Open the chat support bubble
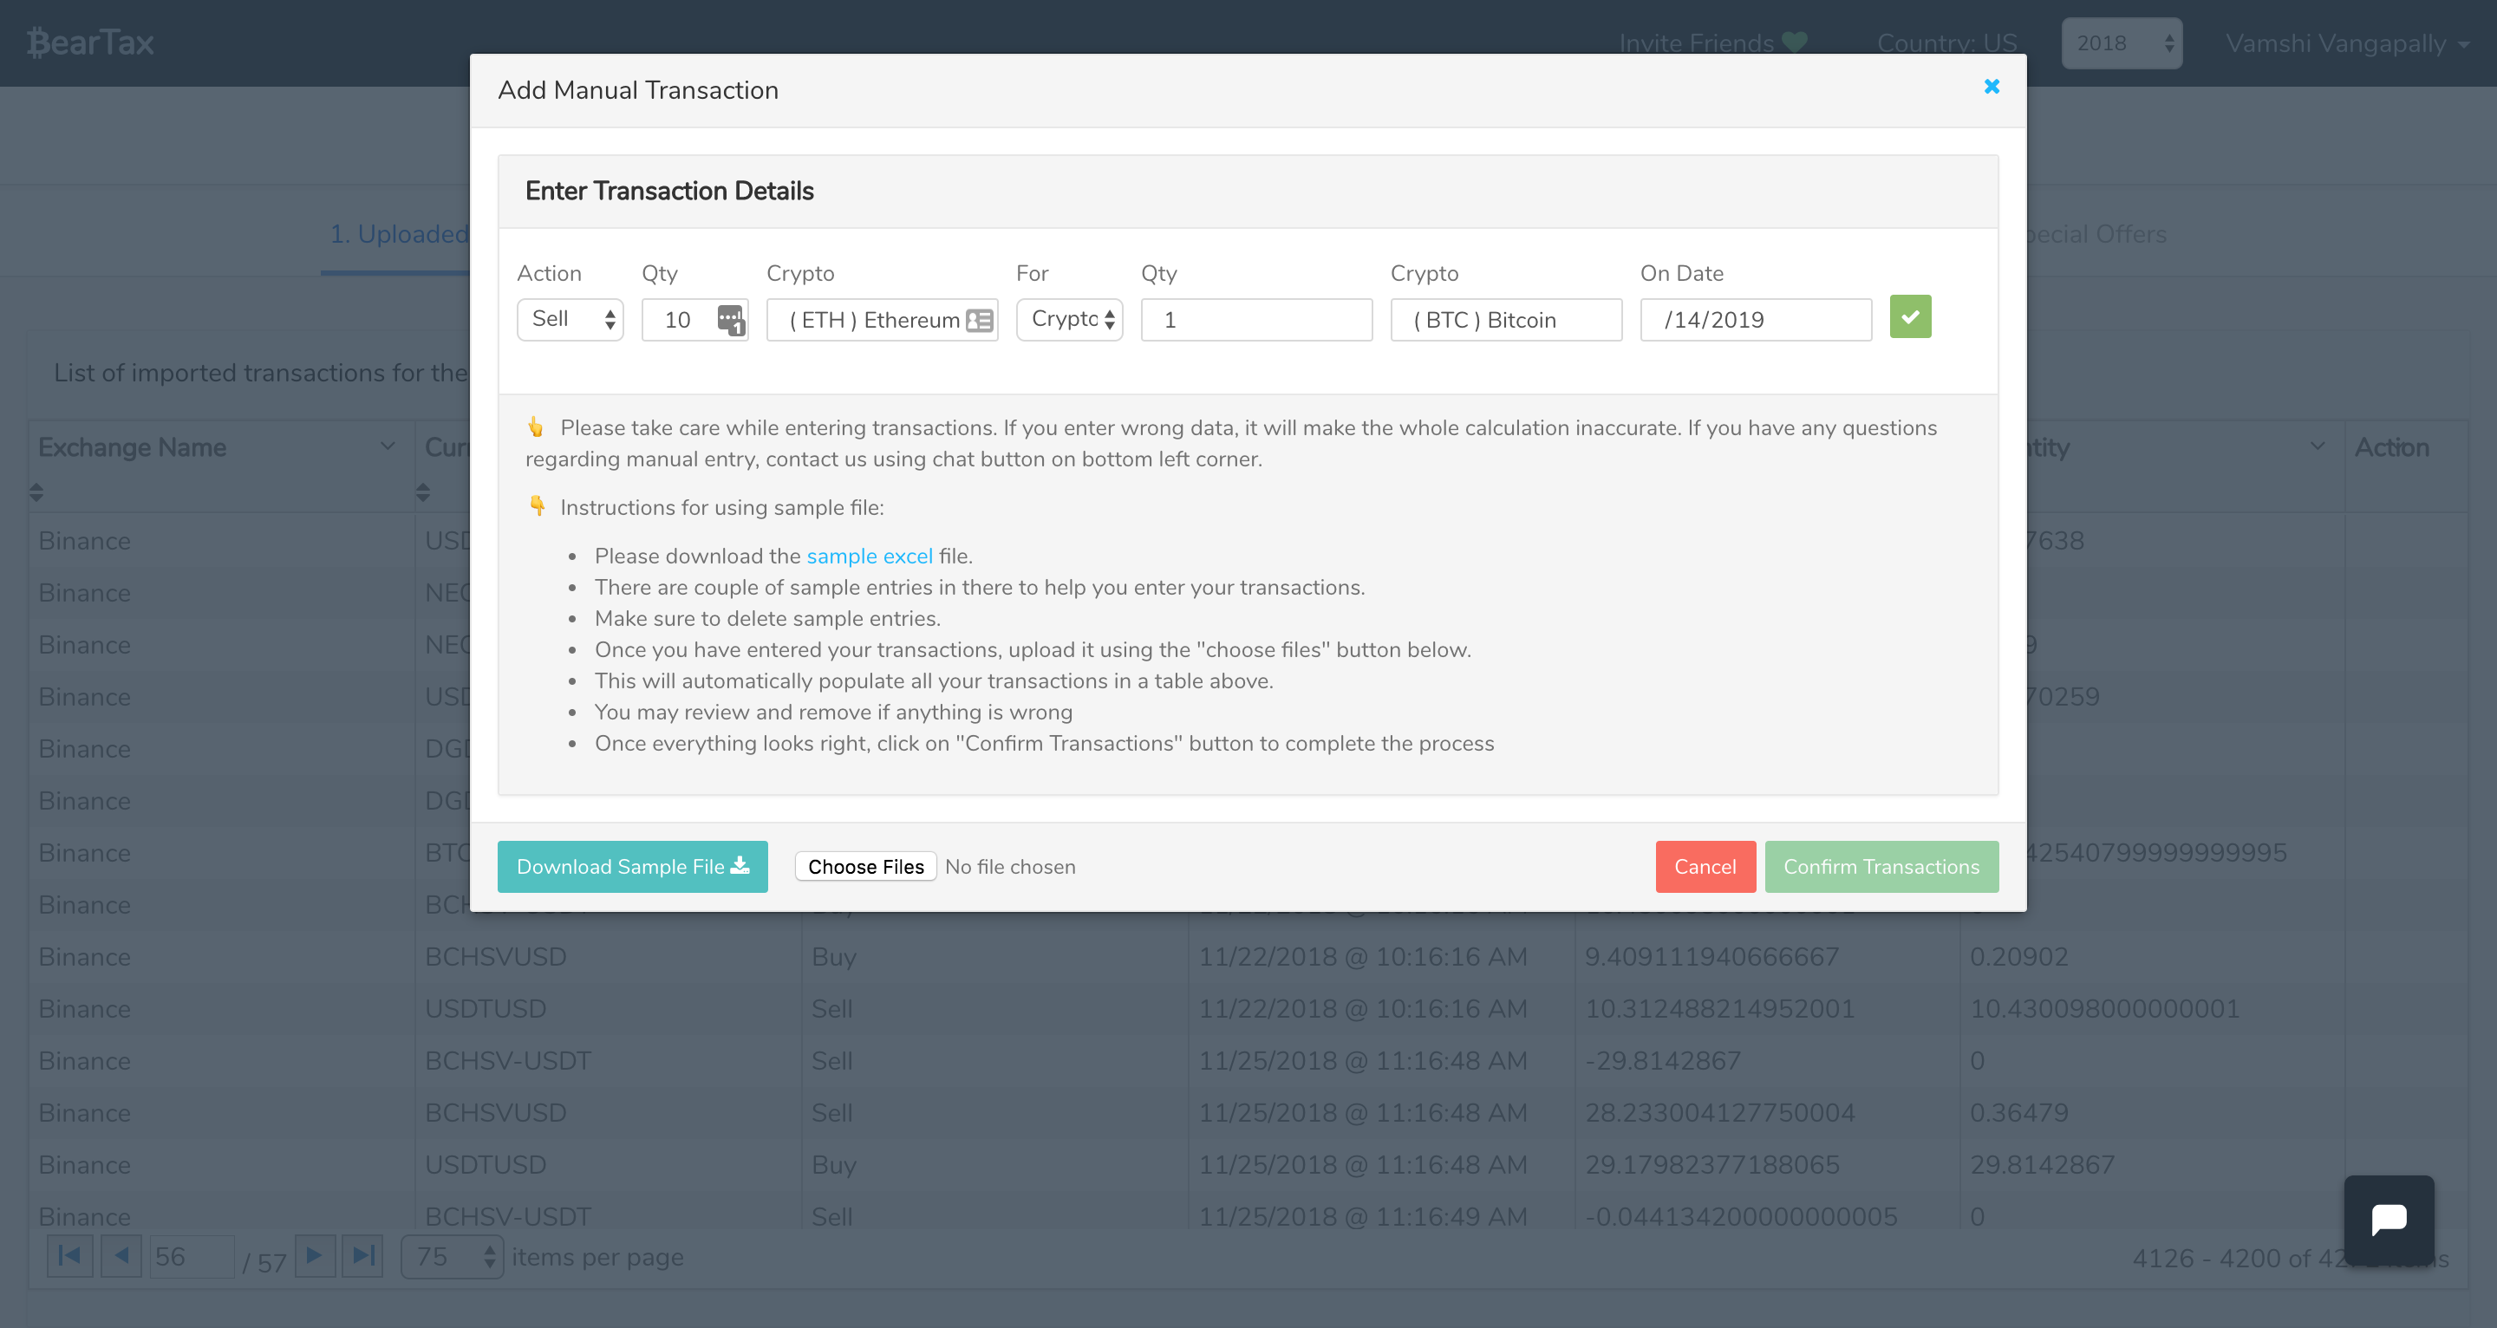This screenshot has height=1328, width=2497. pyautogui.click(x=2389, y=1220)
